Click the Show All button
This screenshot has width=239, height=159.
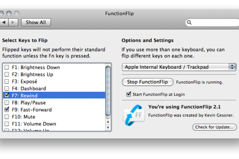pos(36,22)
